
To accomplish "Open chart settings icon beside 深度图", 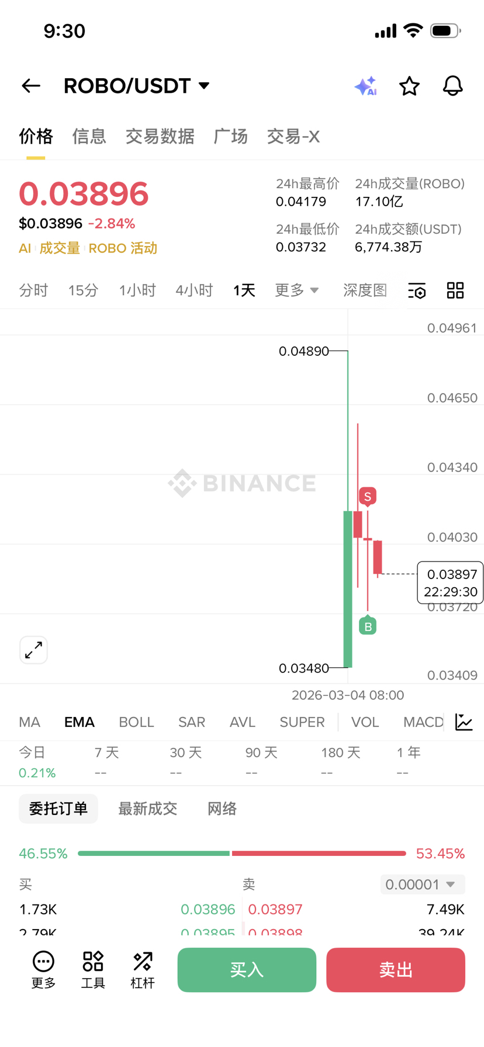I will point(417,290).
